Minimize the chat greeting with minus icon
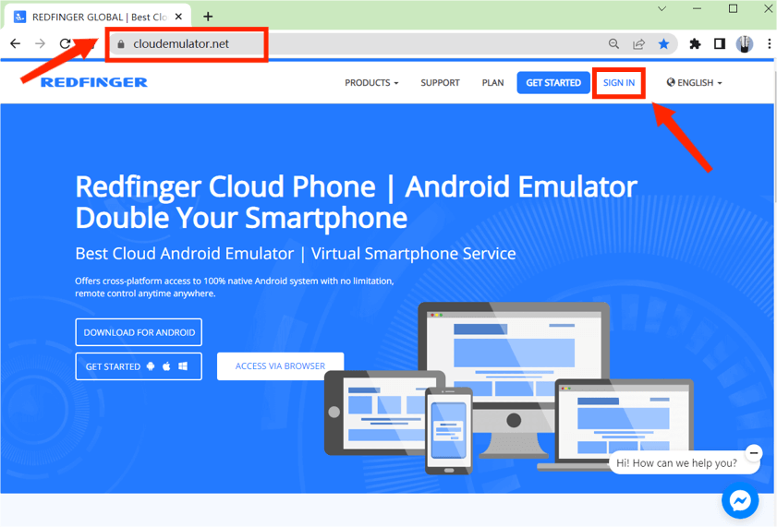The height and width of the screenshot is (527, 777). 754,453
